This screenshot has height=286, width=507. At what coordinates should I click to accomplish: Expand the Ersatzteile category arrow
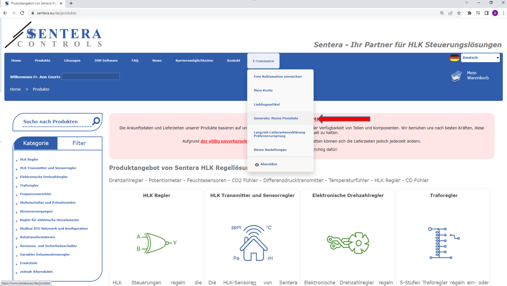(x=16, y=264)
